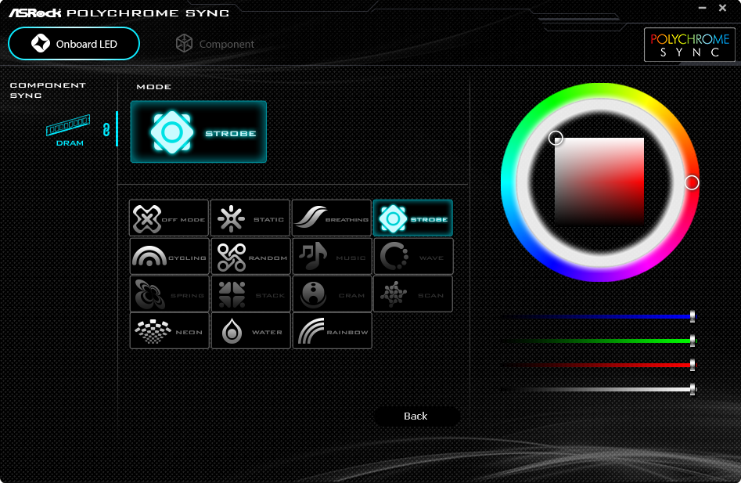This screenshot has height=483, width=741.
Task: Select the Cycling lighting mode
Action: click(169, 256)
